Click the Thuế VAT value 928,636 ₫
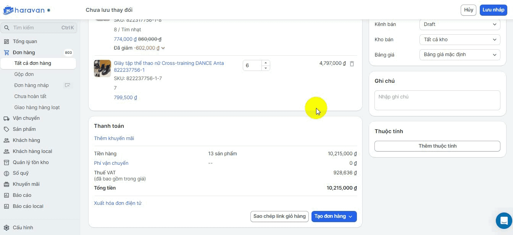 tap(345, 173)
